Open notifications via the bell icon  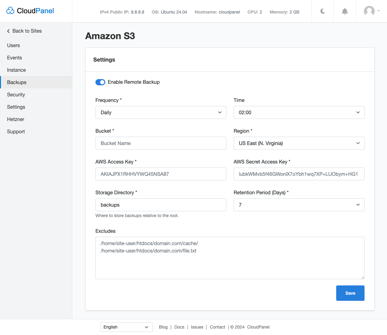pos(345,11)
